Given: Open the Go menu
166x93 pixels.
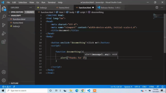Looking at the screenshot, I should (x=38, y=2).
